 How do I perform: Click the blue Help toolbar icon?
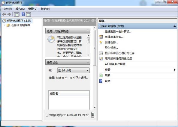pos(23,14)
